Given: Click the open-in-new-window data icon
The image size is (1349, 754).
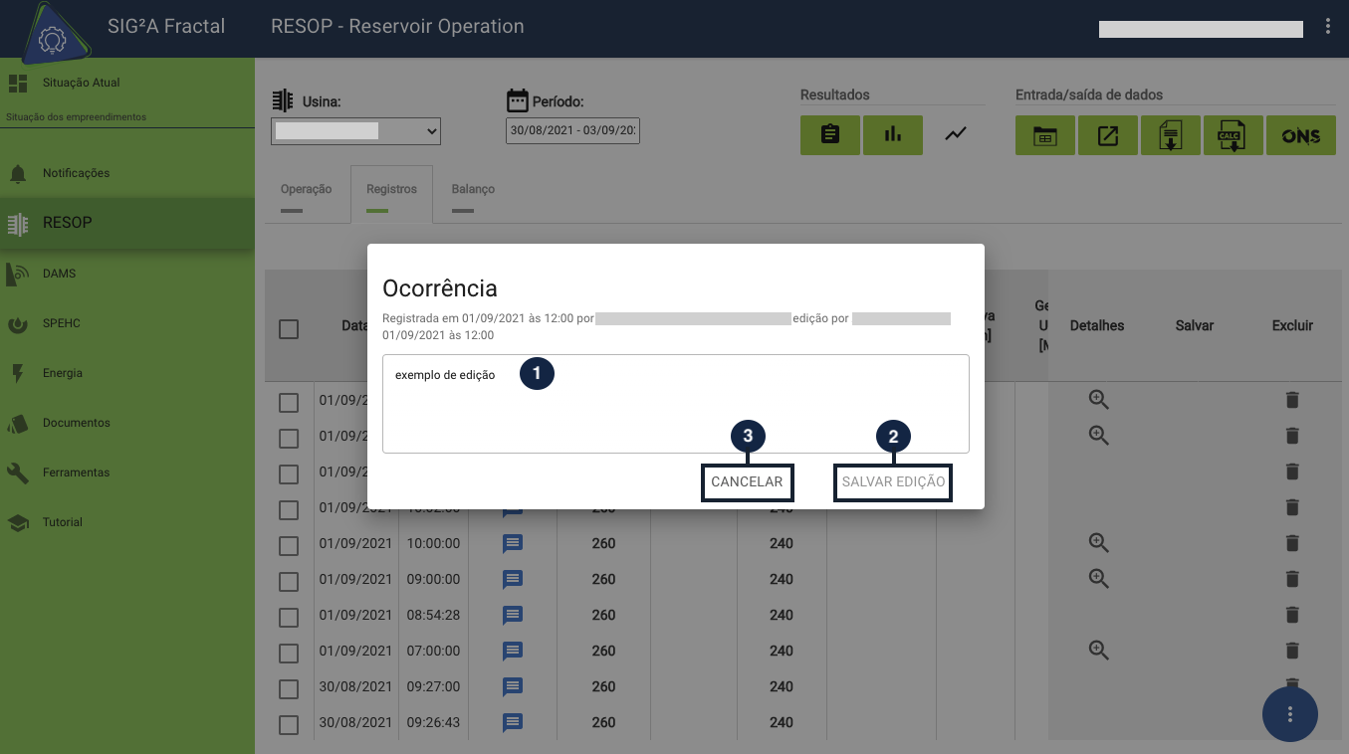Looking at the screenshot, I should point(1107,136).
